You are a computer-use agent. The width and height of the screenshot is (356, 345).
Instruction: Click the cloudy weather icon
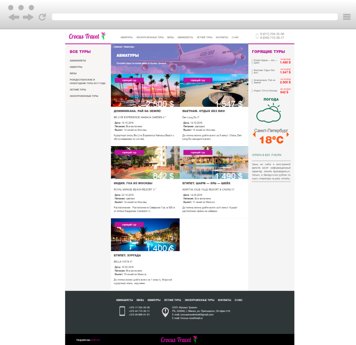268,113
